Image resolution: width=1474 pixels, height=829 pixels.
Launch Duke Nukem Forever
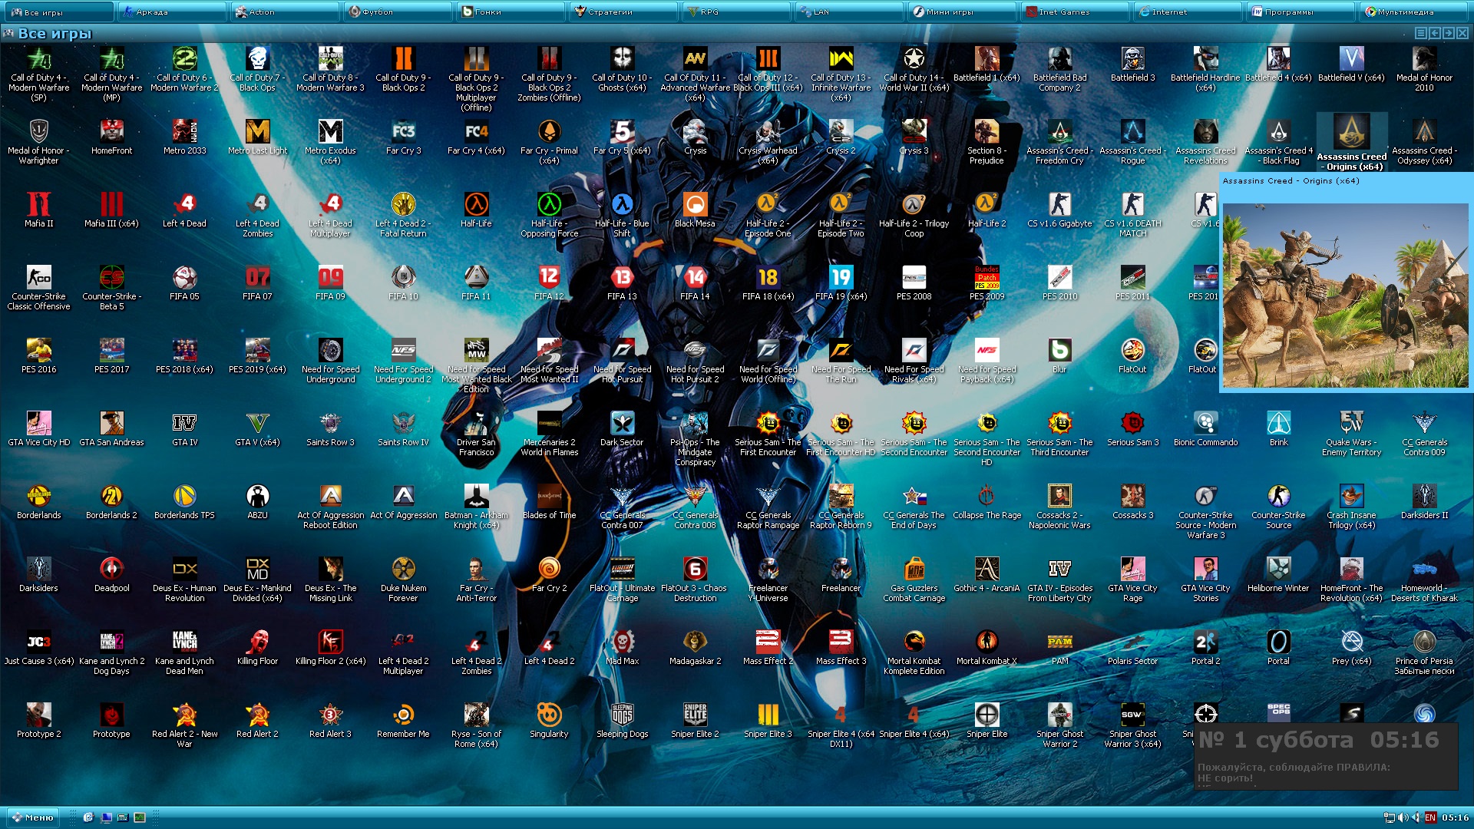[403, 580]
